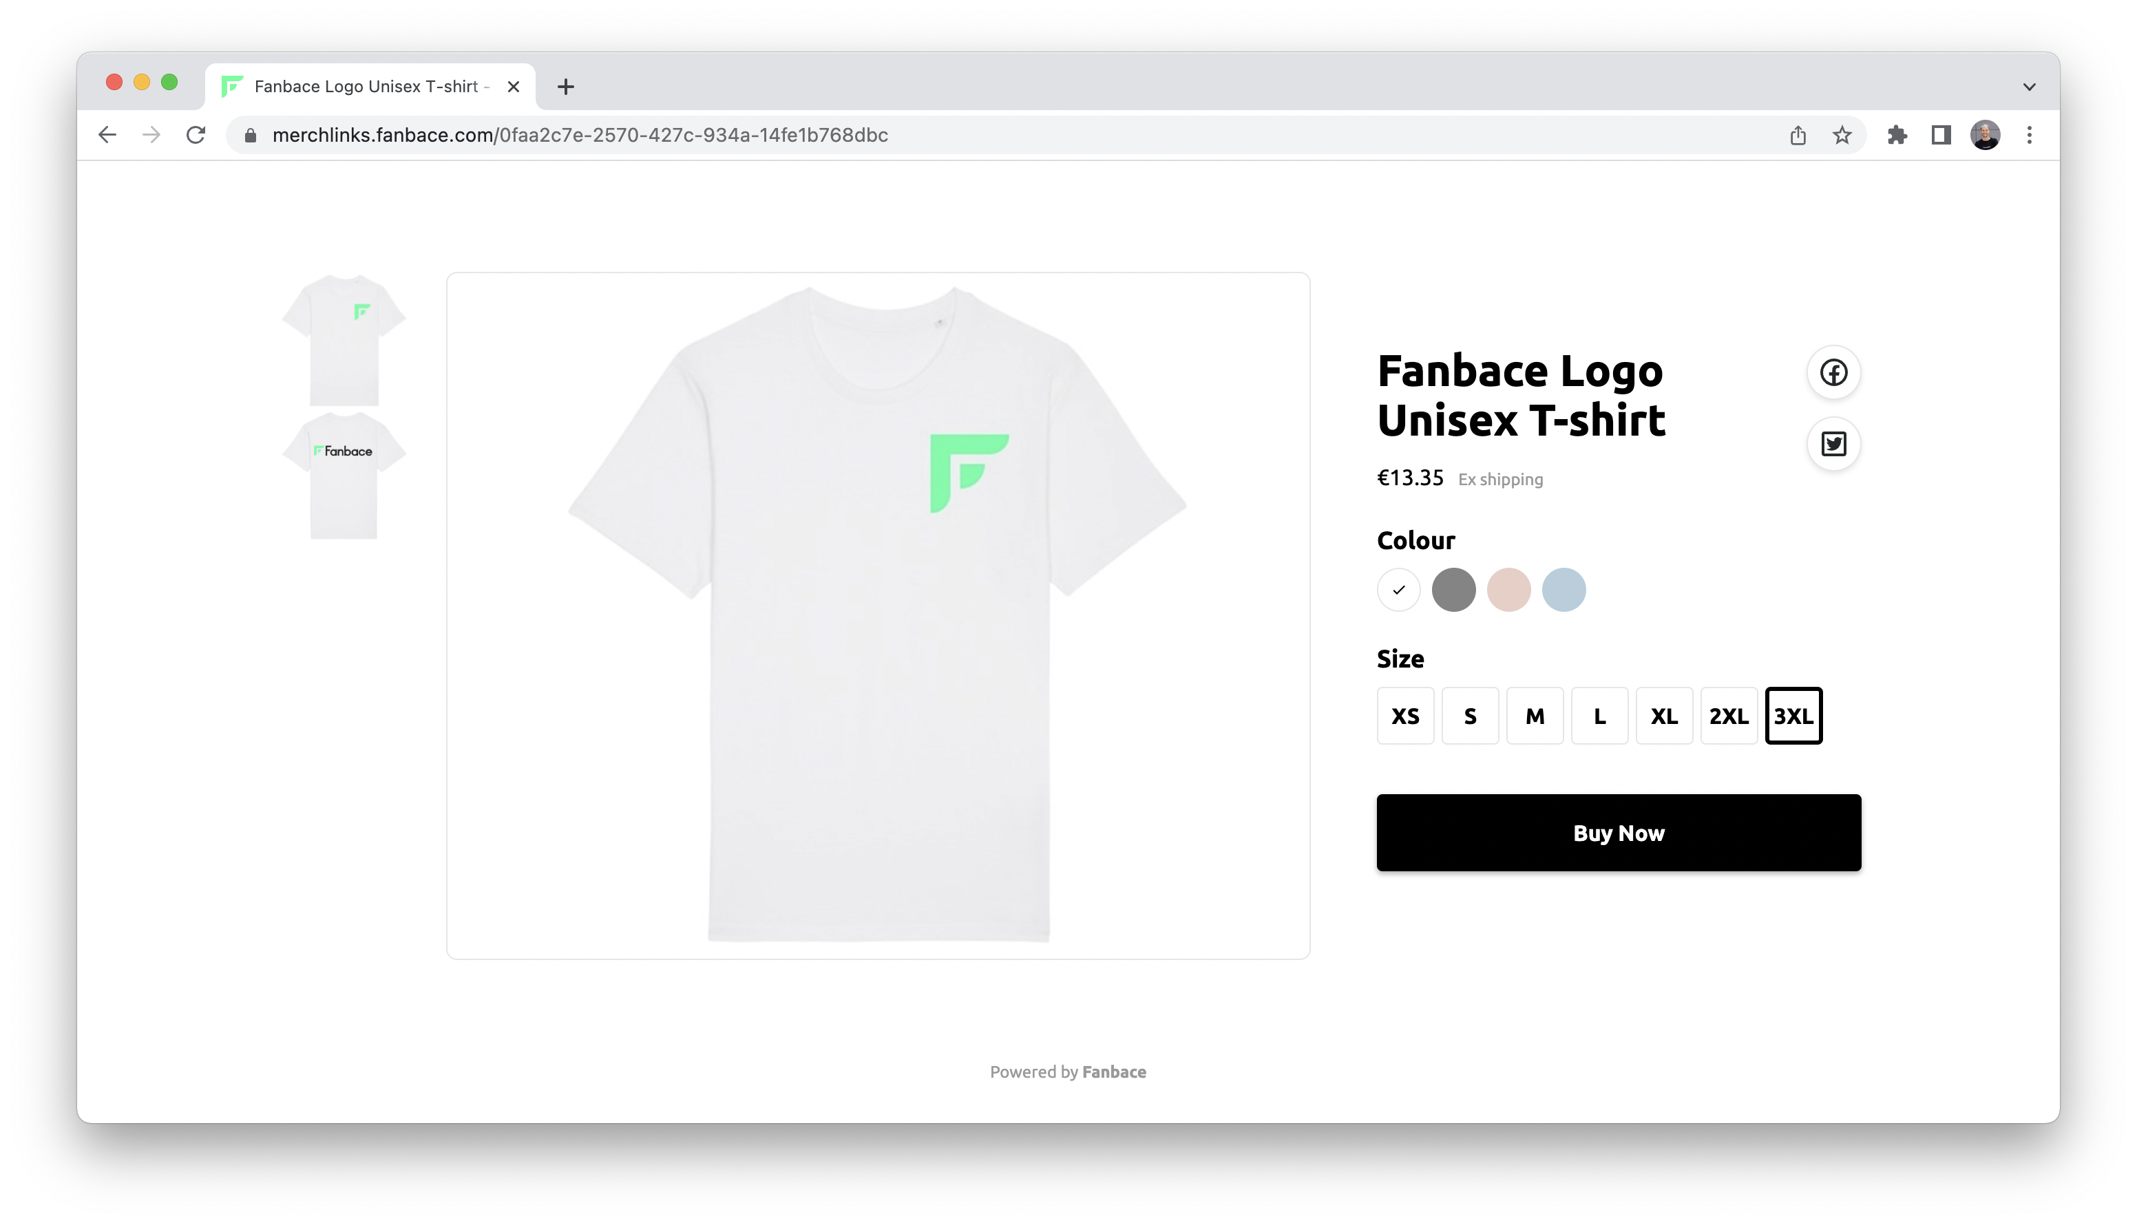Open Chrome three-dot menu
The width and height of the screenshot is (2137, 1225).
[x=2030, y=135]
